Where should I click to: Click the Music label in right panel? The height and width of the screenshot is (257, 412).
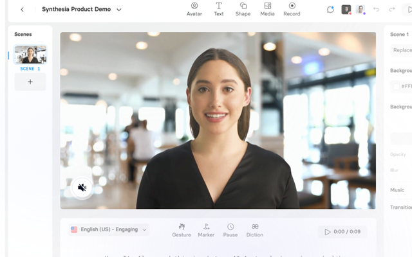[397, 190]
